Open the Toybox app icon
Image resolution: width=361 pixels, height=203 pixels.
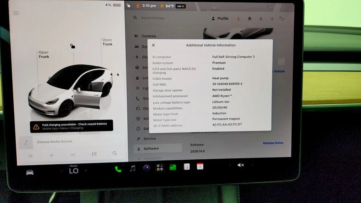click(x=160, y=167)
